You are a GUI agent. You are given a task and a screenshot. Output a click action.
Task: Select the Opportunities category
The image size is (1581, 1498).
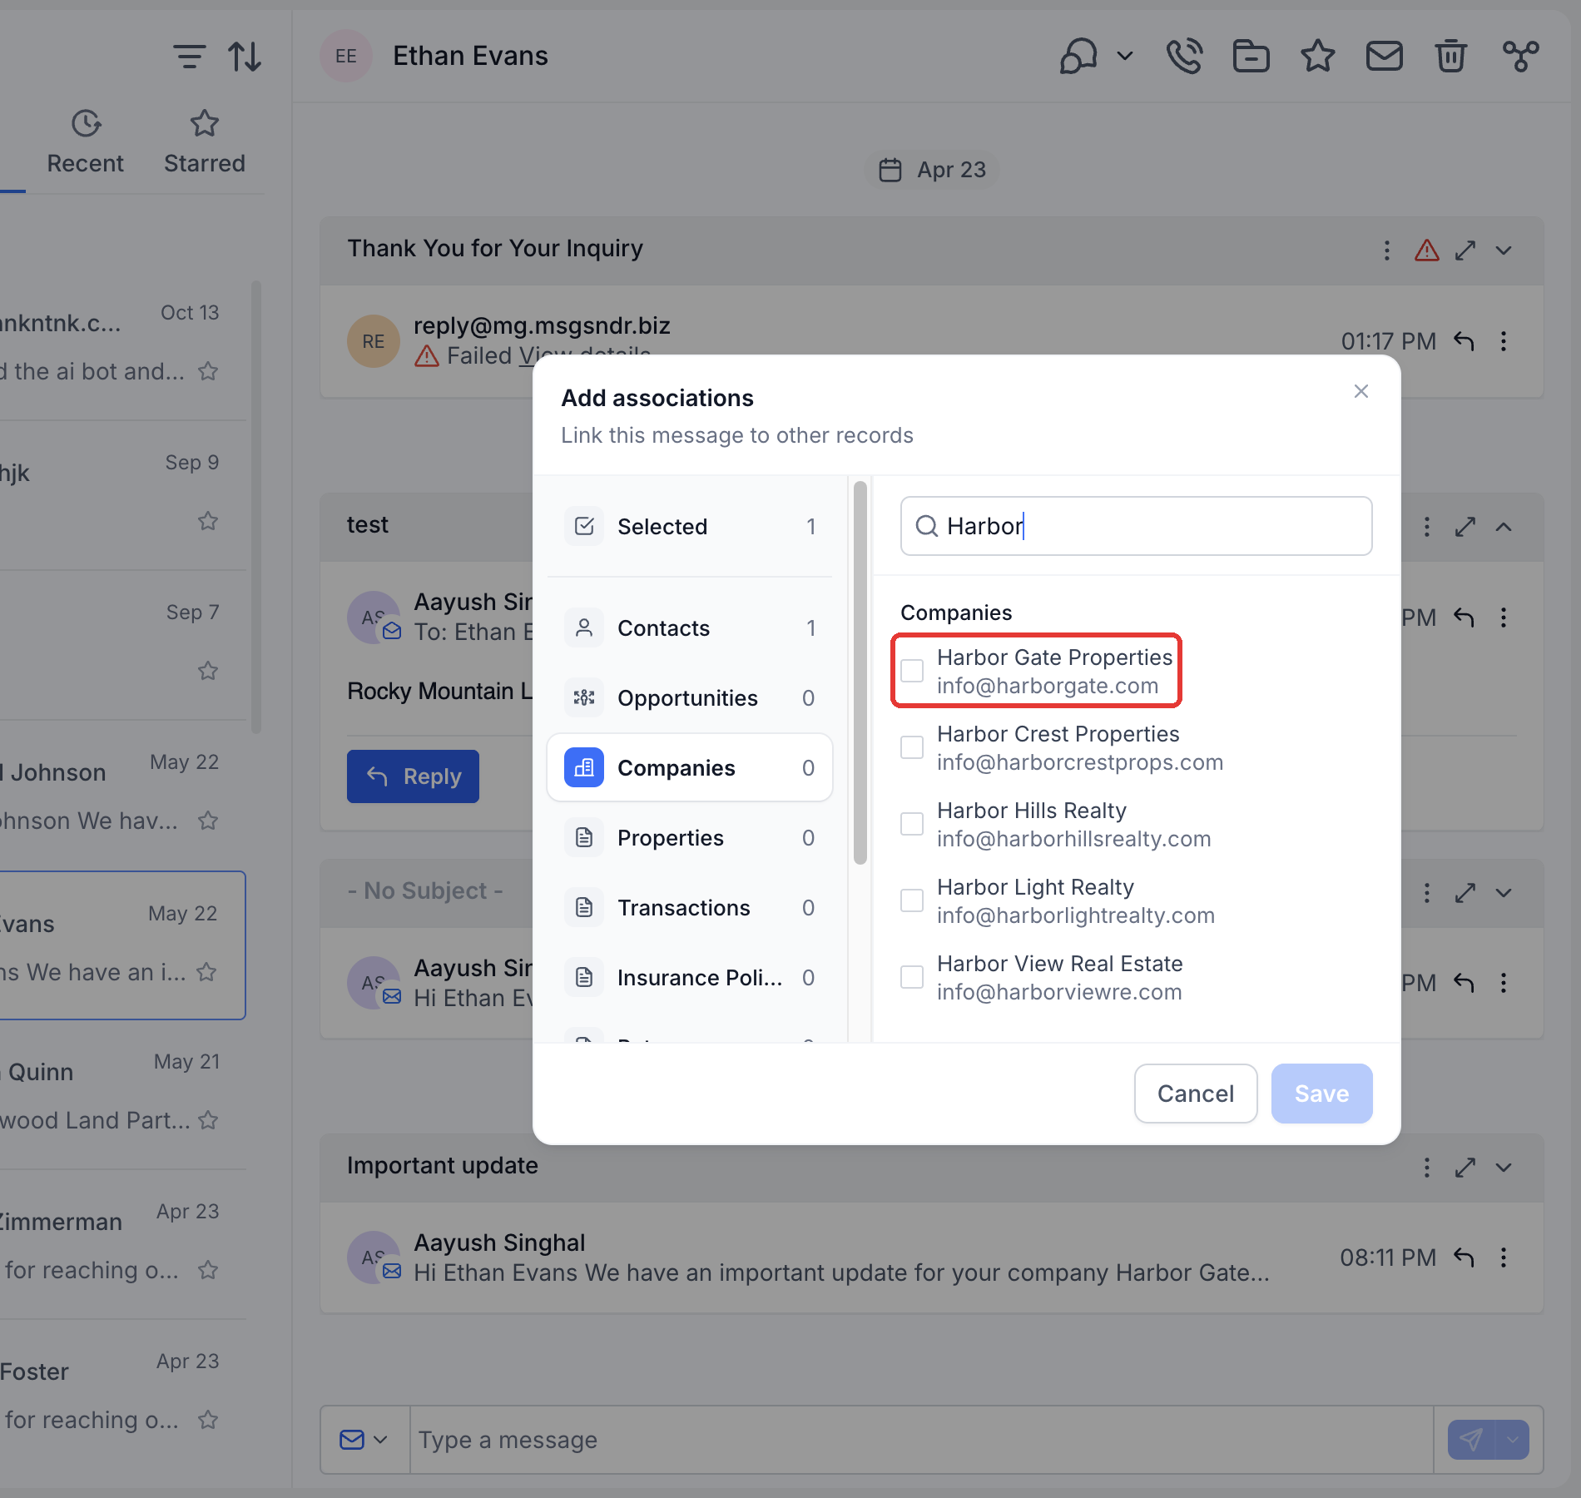click(690, 698)
